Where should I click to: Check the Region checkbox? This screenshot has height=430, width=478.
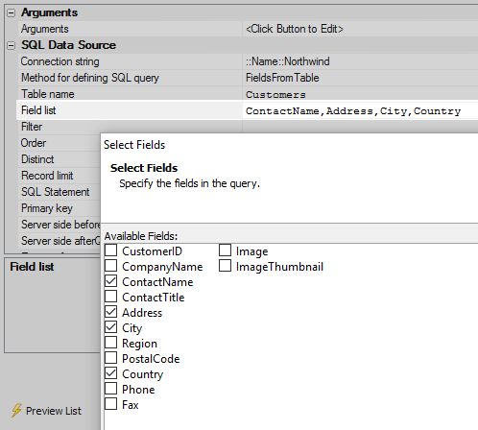(x=111, y=343)
